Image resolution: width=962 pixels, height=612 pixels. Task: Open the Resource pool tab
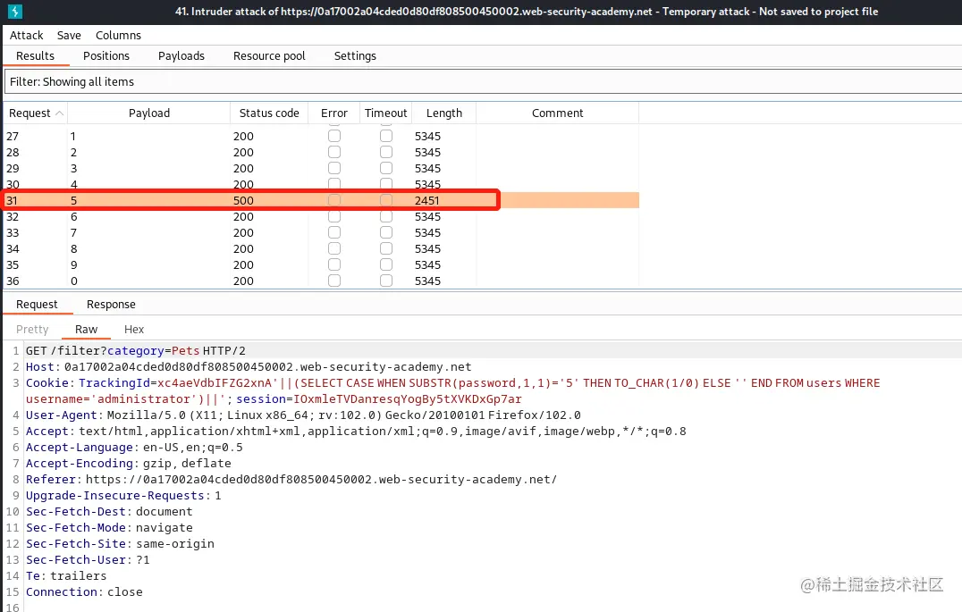[x=269, y=55]
